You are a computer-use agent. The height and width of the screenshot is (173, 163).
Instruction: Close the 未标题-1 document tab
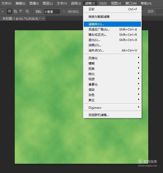[x=43, y=18]
